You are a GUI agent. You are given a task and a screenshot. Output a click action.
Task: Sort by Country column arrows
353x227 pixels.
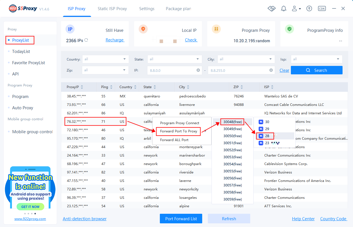click(135, 87)
